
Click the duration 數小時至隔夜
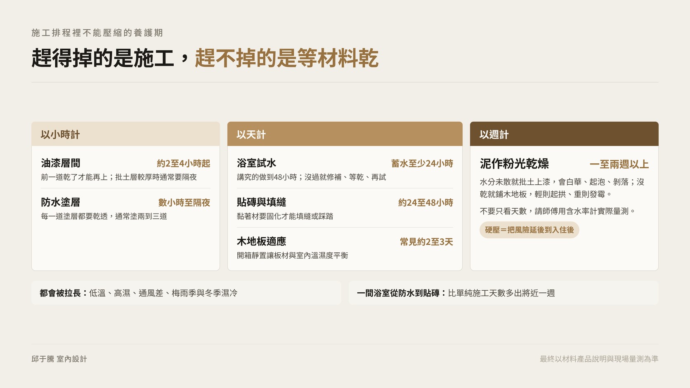click(184, 203)
